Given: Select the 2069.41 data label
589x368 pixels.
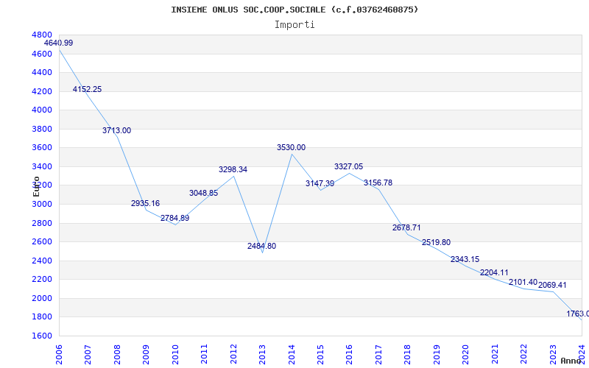Looking at the screenshot, I should click(x=552, y=286).
